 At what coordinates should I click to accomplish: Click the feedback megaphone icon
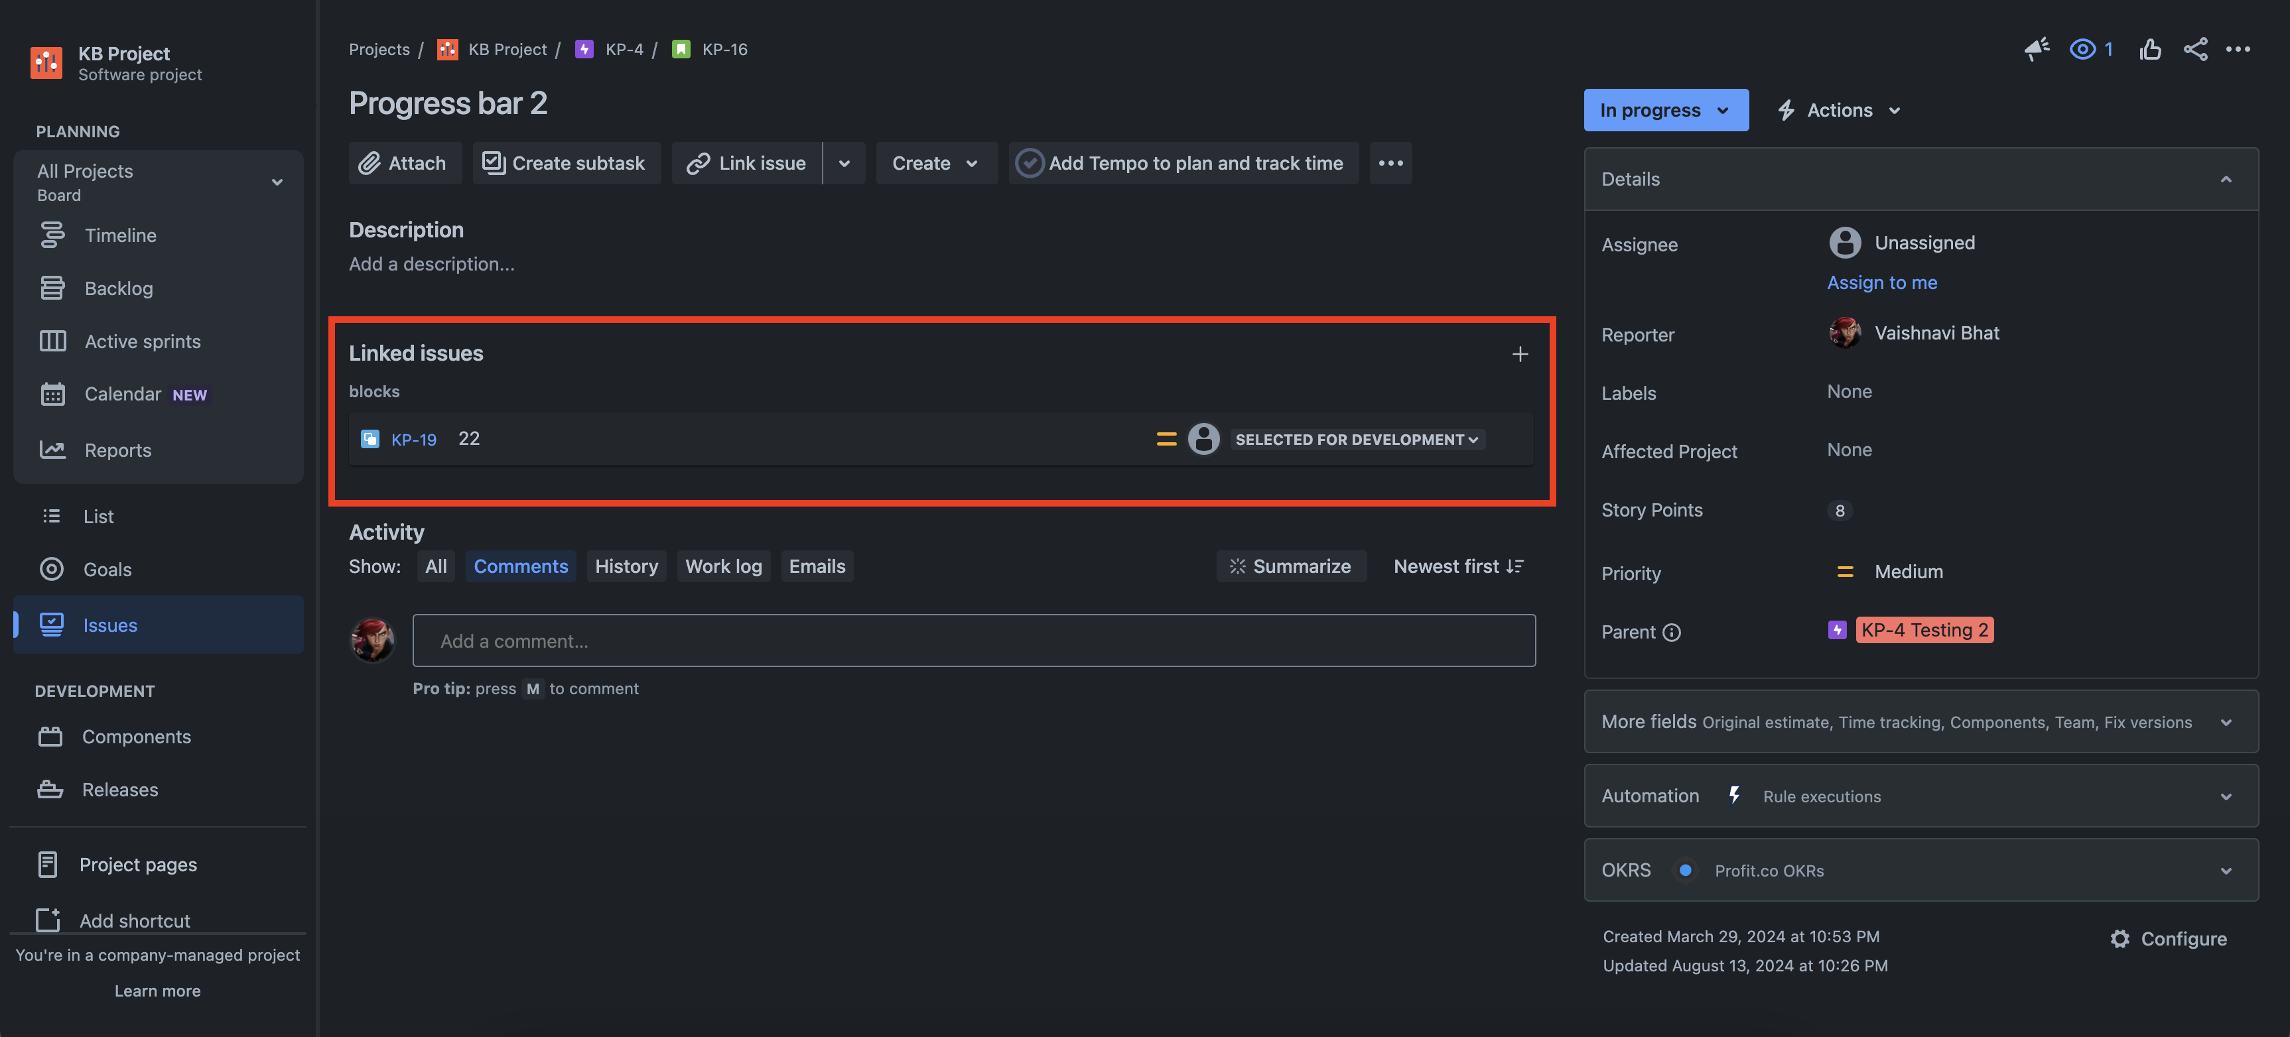coord(2036,49)
